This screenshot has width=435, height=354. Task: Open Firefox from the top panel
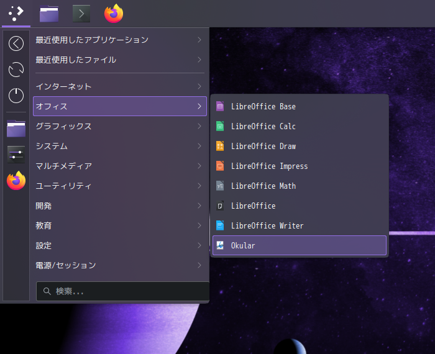click(x=114, y=13)
